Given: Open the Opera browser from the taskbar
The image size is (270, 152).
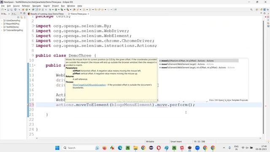Looking at the screenshot, I should tap(159, 148).
